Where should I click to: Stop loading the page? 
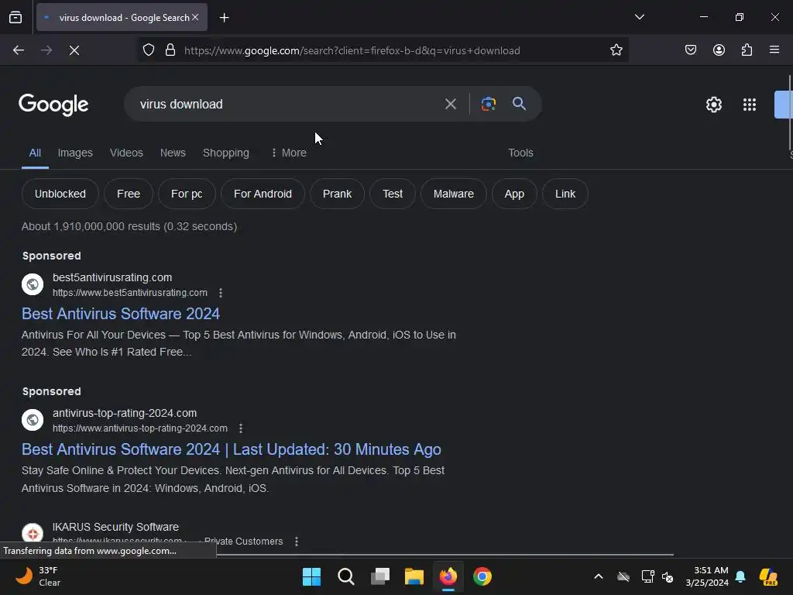74,50
